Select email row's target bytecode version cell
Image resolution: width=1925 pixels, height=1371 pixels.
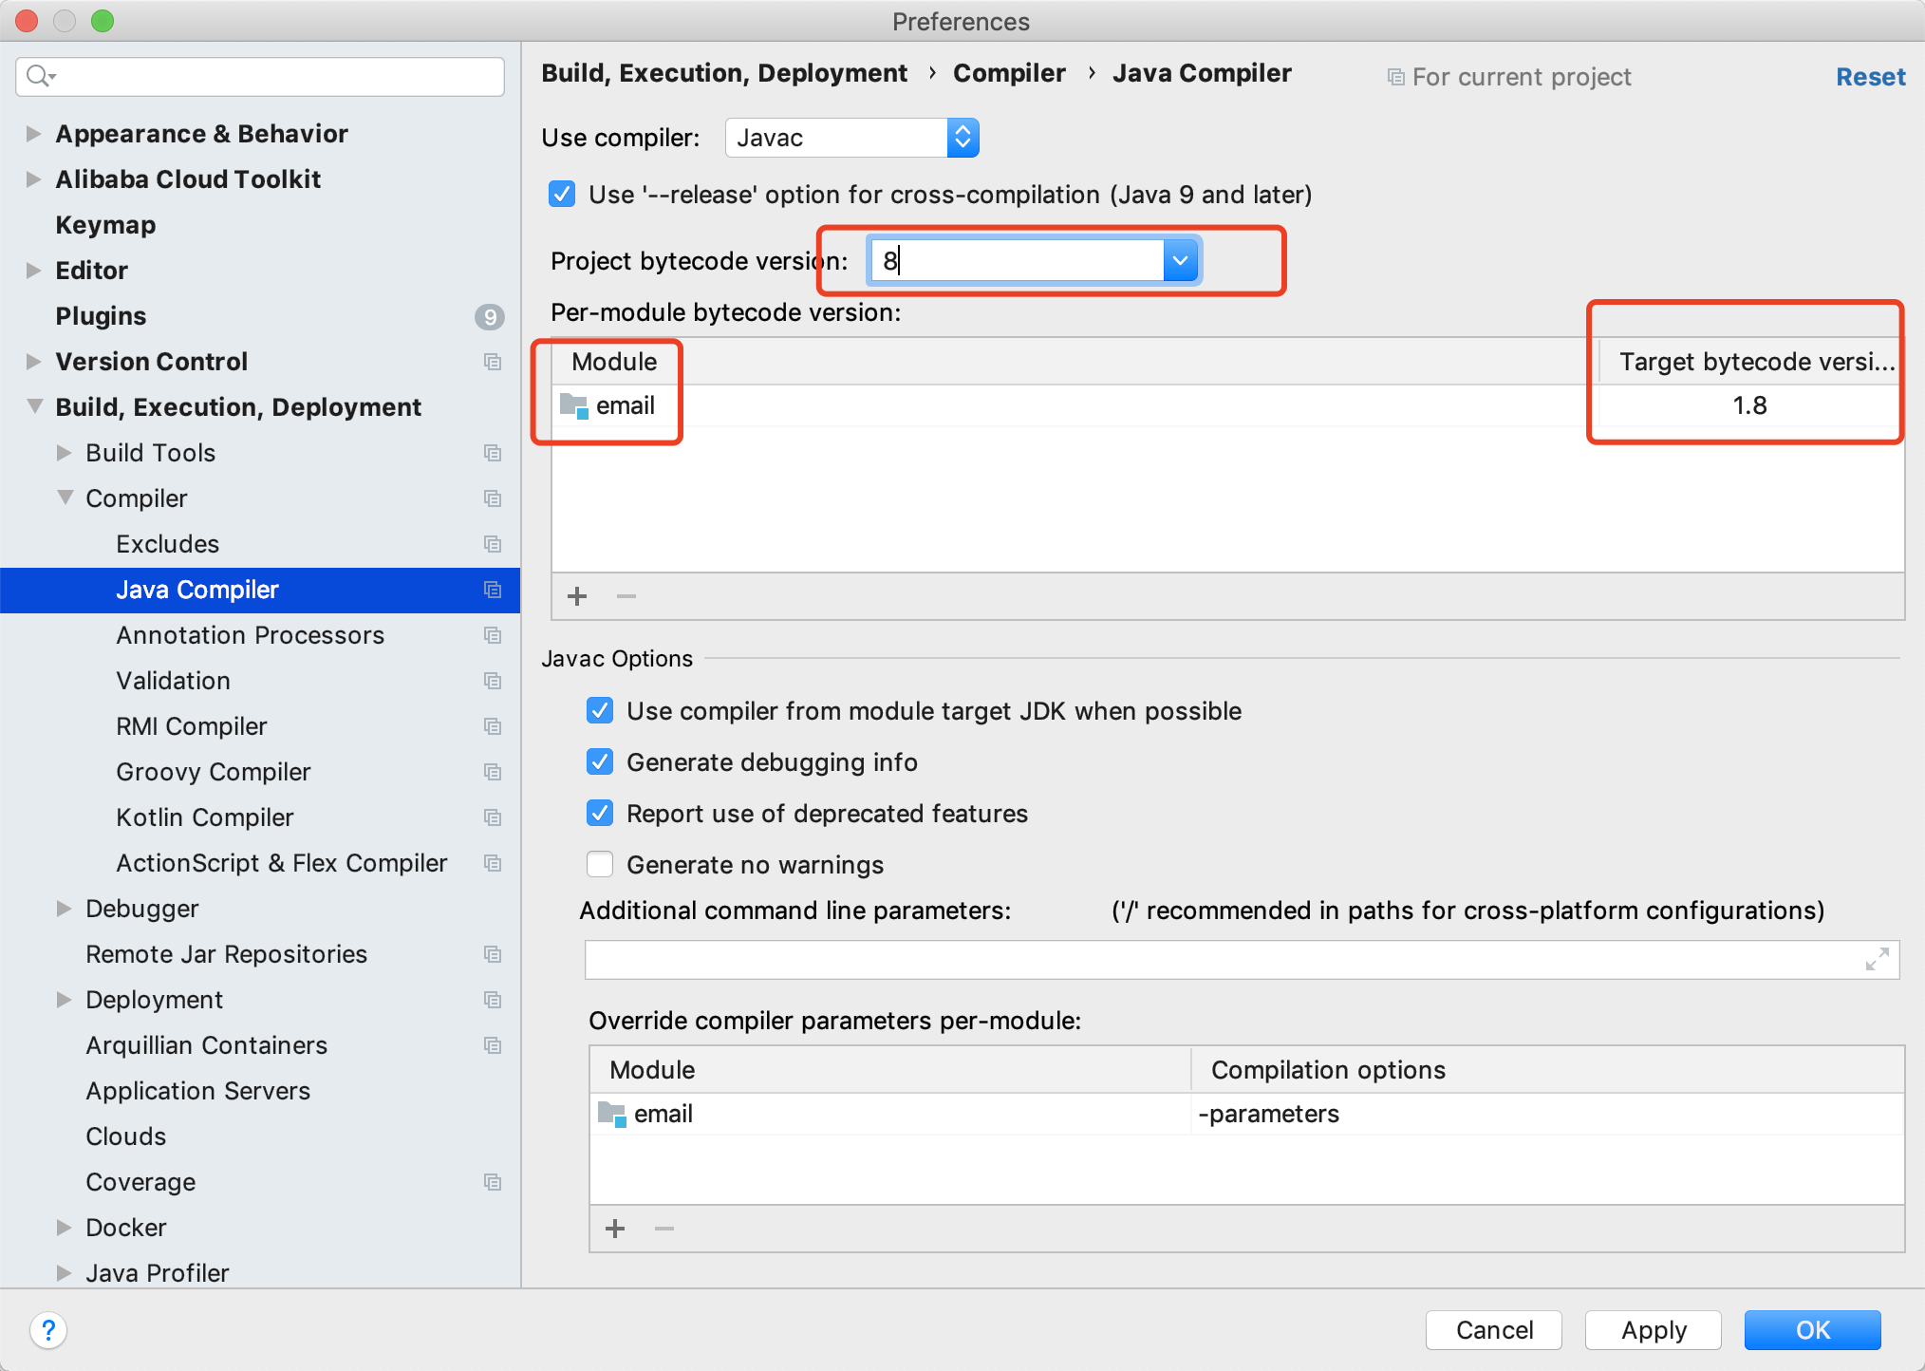1748,406
